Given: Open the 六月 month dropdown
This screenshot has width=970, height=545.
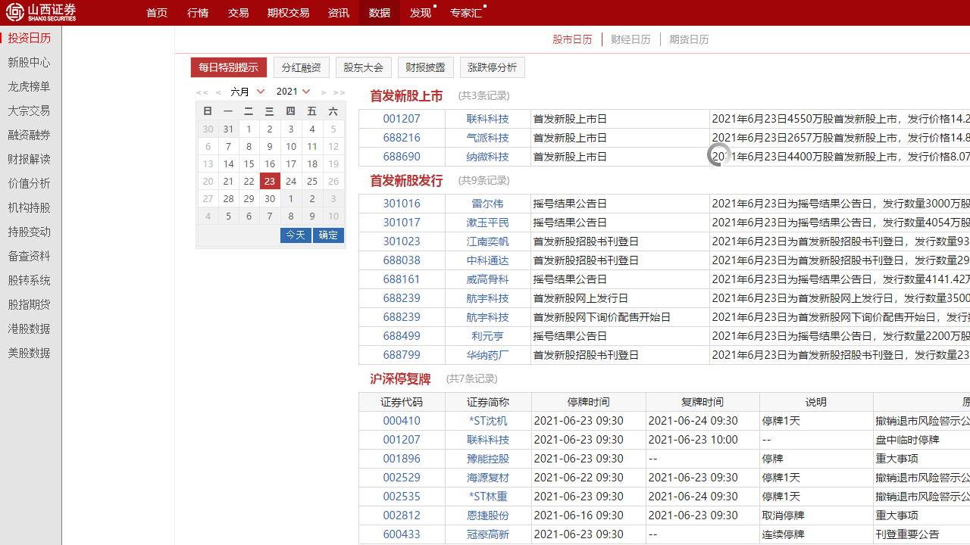Looking at the screenshot, I should coord(247,91).
